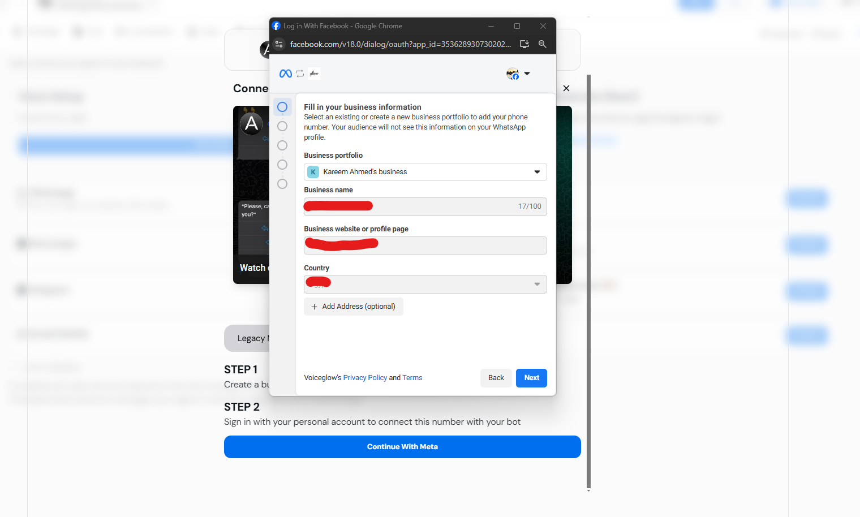Open the Business portfolio dropdown
Viewport: 860px width, 517px height.
tap(425, 172)
